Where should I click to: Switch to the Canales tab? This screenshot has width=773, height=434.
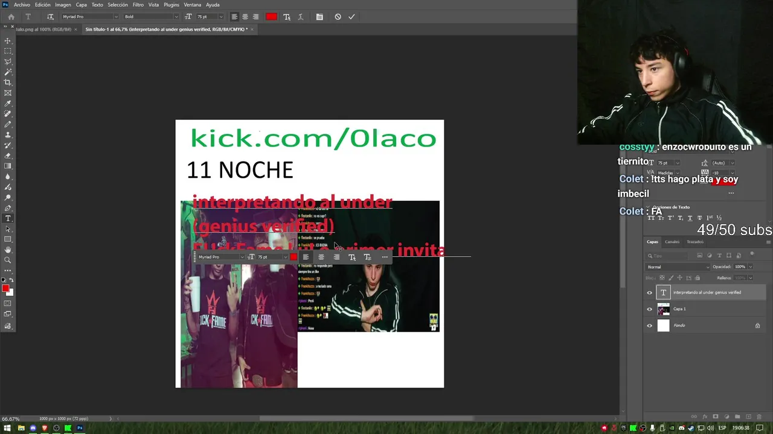672,242
